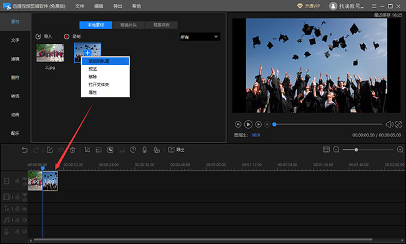Viewport: 406px width, 244px height.
Task: Click the speech-to-text icon
Action: (157, 150)
